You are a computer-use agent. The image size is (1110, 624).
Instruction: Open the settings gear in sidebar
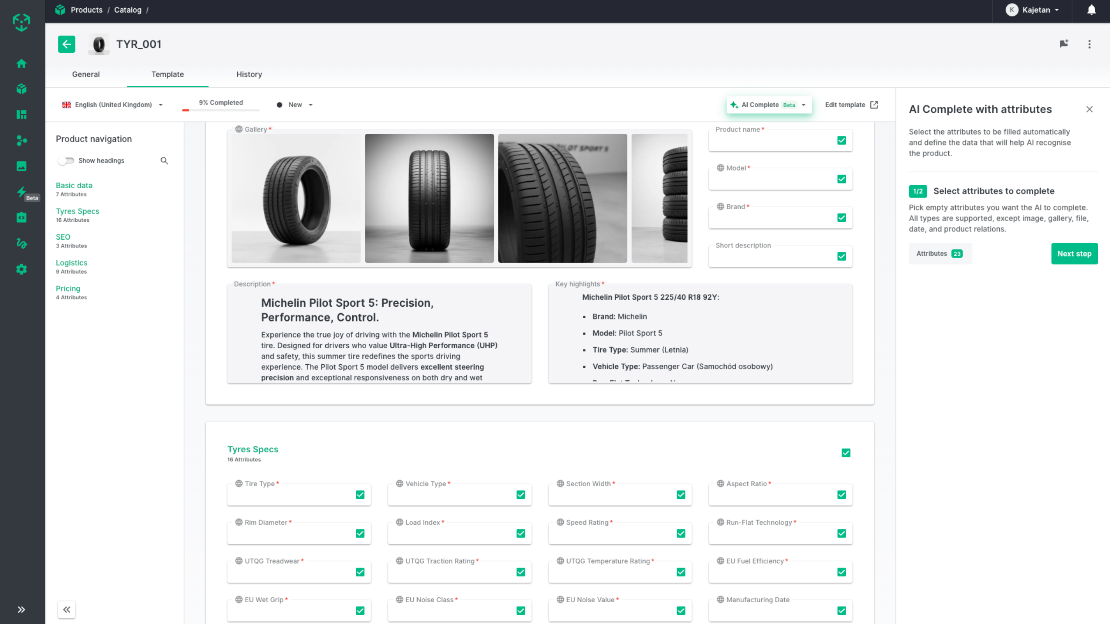click(x=21, y=269)
